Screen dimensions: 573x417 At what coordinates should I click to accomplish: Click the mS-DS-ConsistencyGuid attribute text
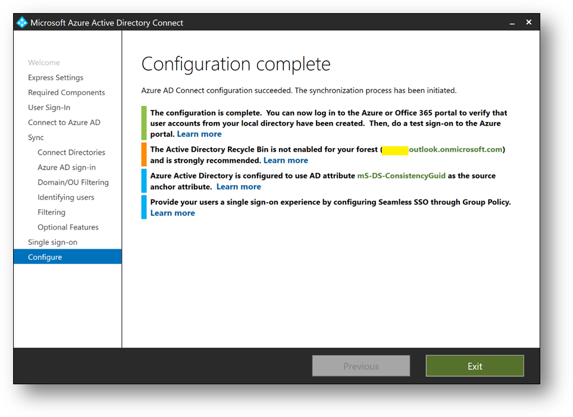401,176
